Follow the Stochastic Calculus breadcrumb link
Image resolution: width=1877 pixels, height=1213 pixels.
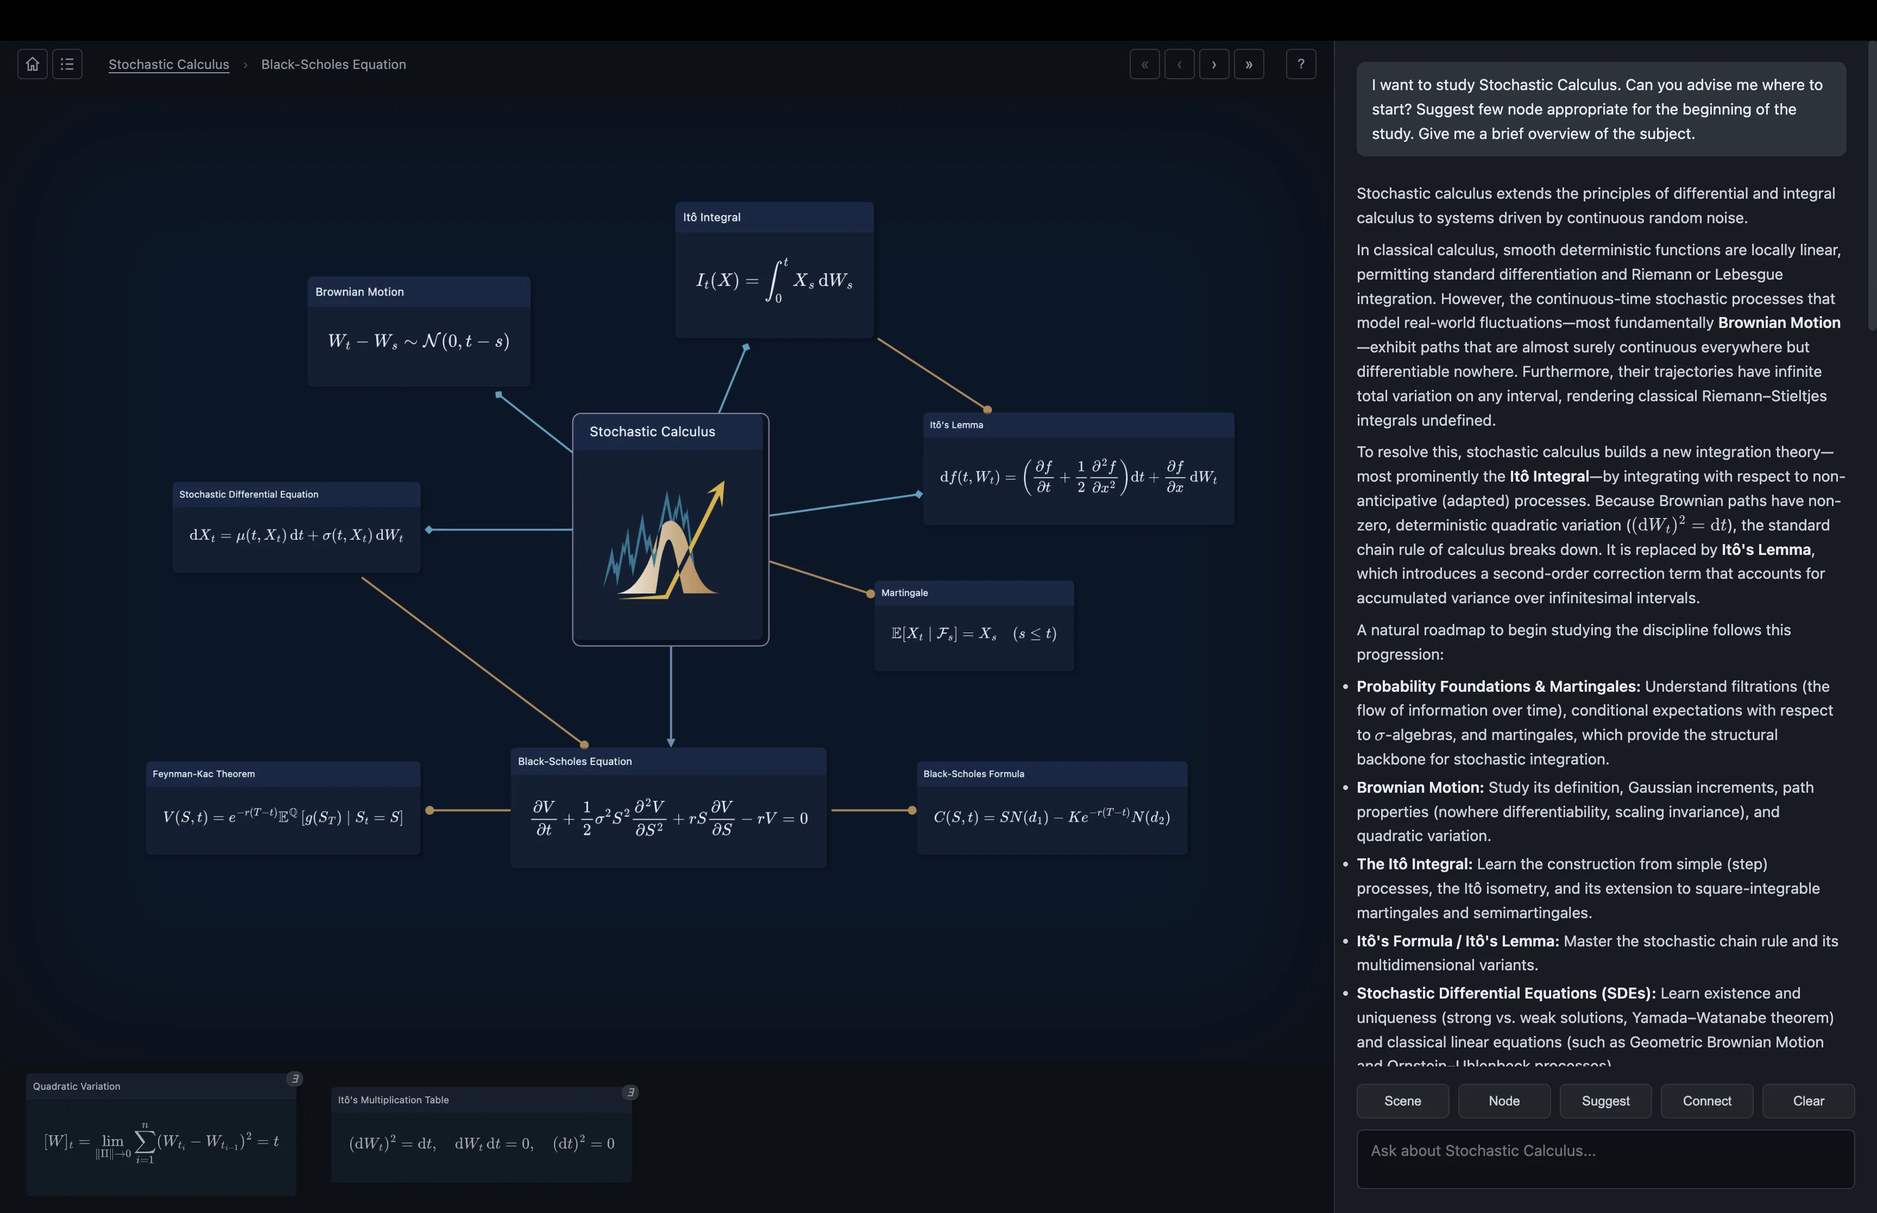click(168, 65)
